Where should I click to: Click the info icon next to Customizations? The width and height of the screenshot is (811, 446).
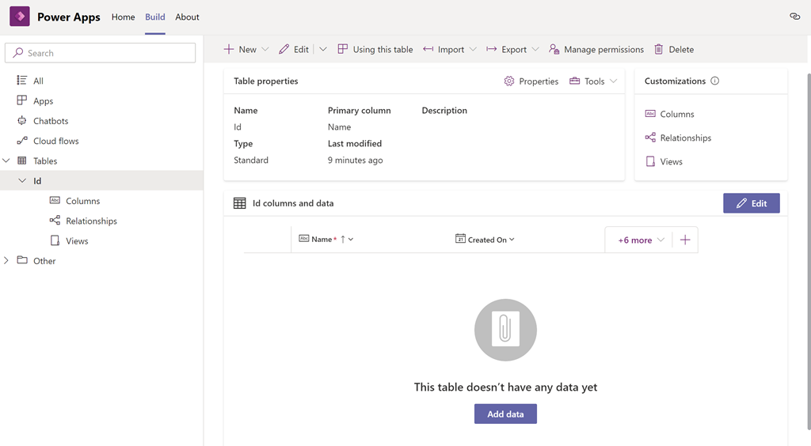tap(715, 81)
